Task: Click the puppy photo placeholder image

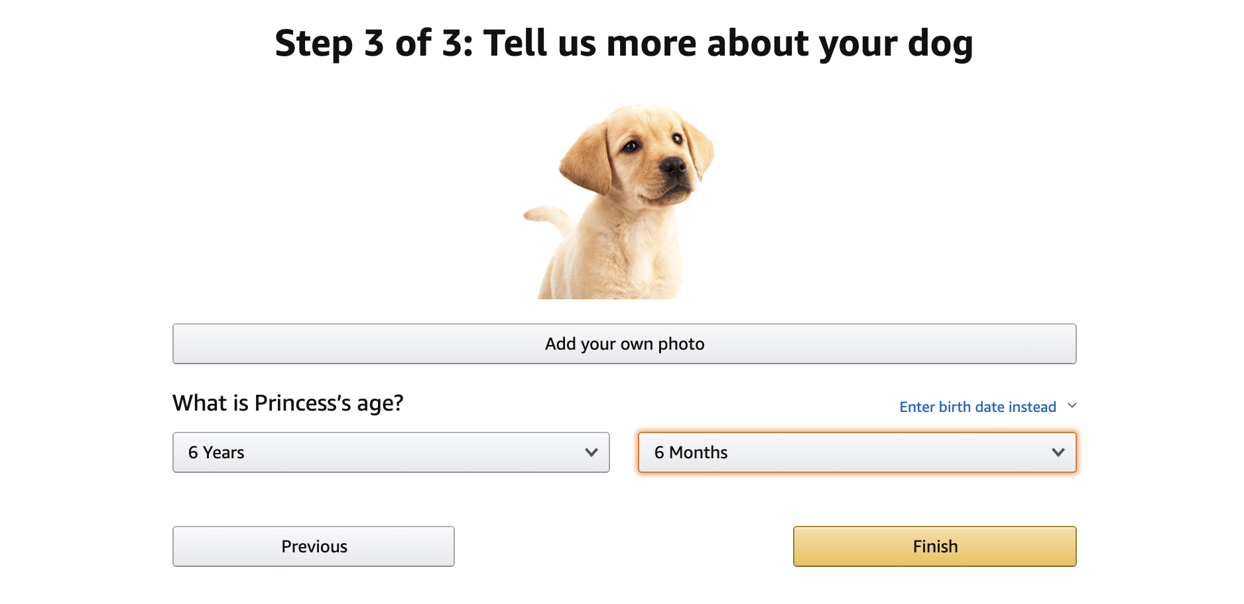Action: pos(622,199)
